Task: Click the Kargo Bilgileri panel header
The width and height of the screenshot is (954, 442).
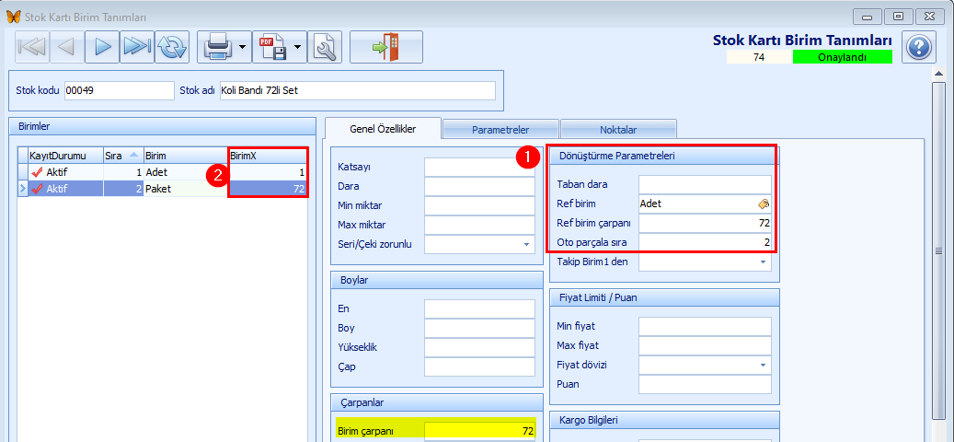Action: pos(664,420)
